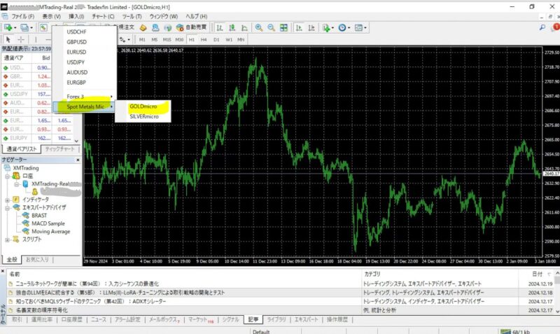
Task: Select the crosshair tool
Action: pos(21,40)
